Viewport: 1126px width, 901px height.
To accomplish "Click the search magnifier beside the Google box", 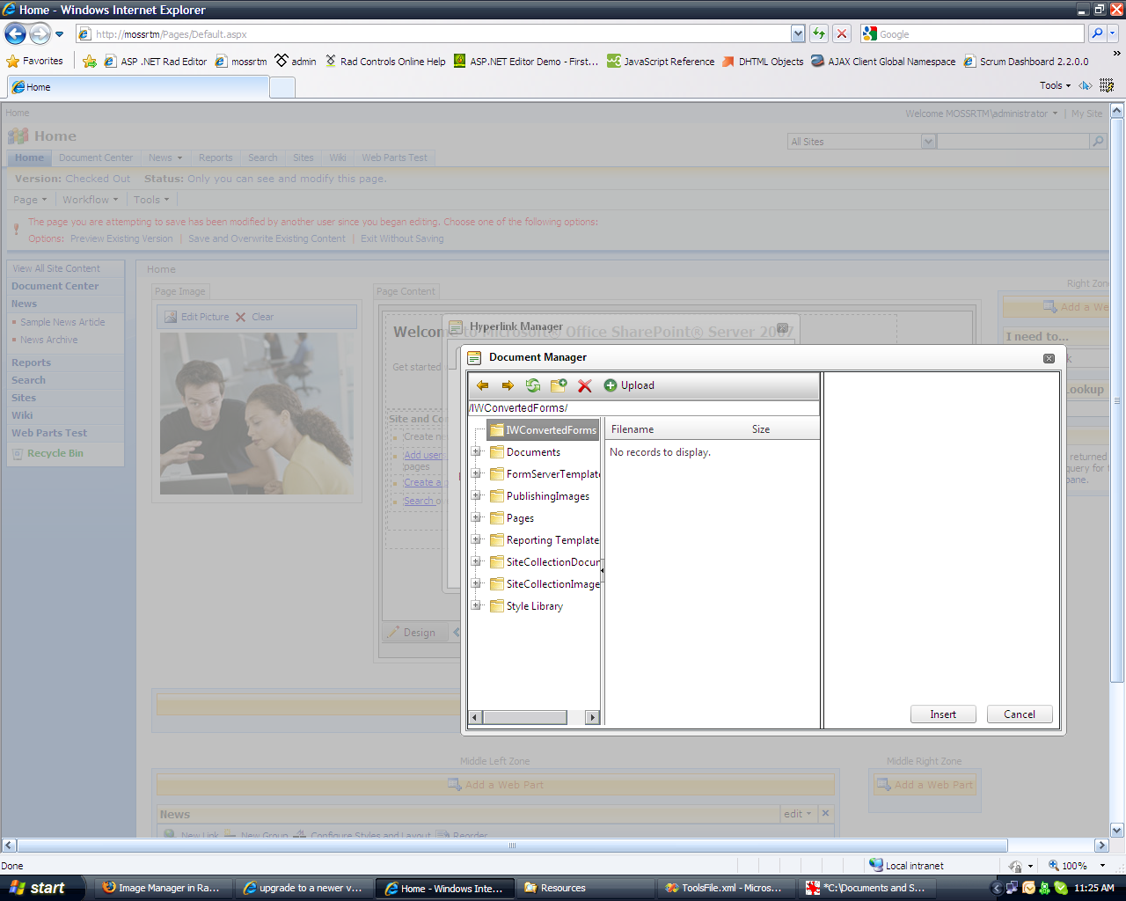I will tap(1097, 33).
